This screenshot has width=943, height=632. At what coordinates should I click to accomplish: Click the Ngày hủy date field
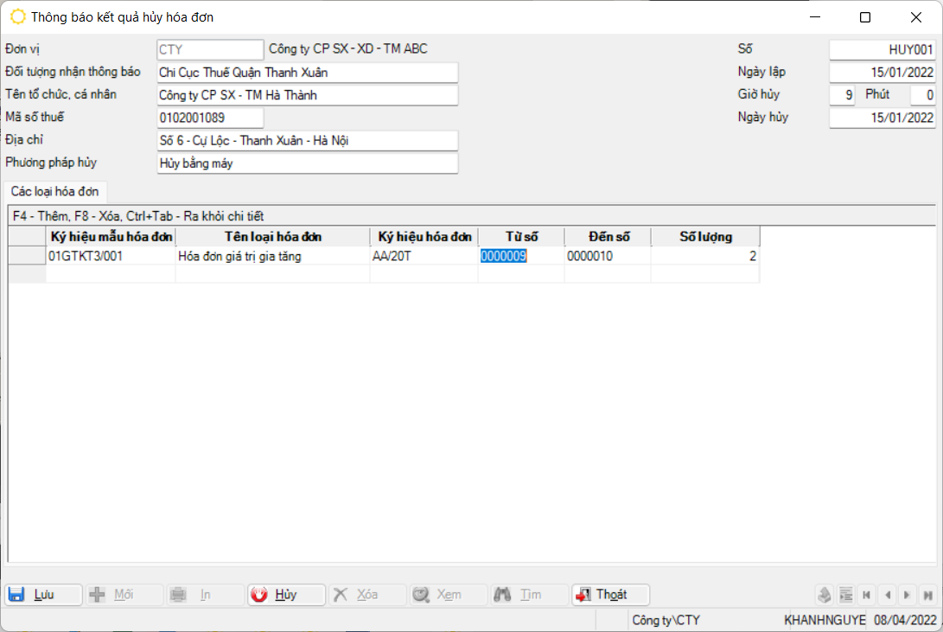coord(882,118)
